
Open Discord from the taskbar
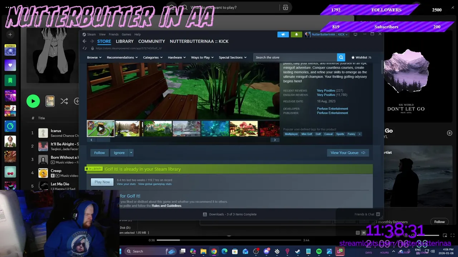click(x=267, y=251)
